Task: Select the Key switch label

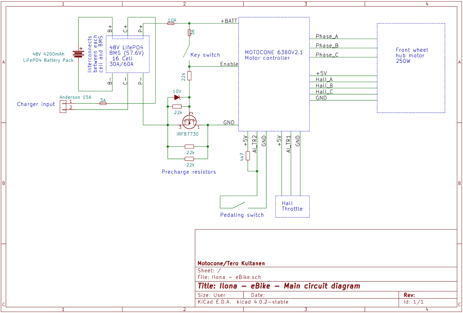Action: pos(205,55)
